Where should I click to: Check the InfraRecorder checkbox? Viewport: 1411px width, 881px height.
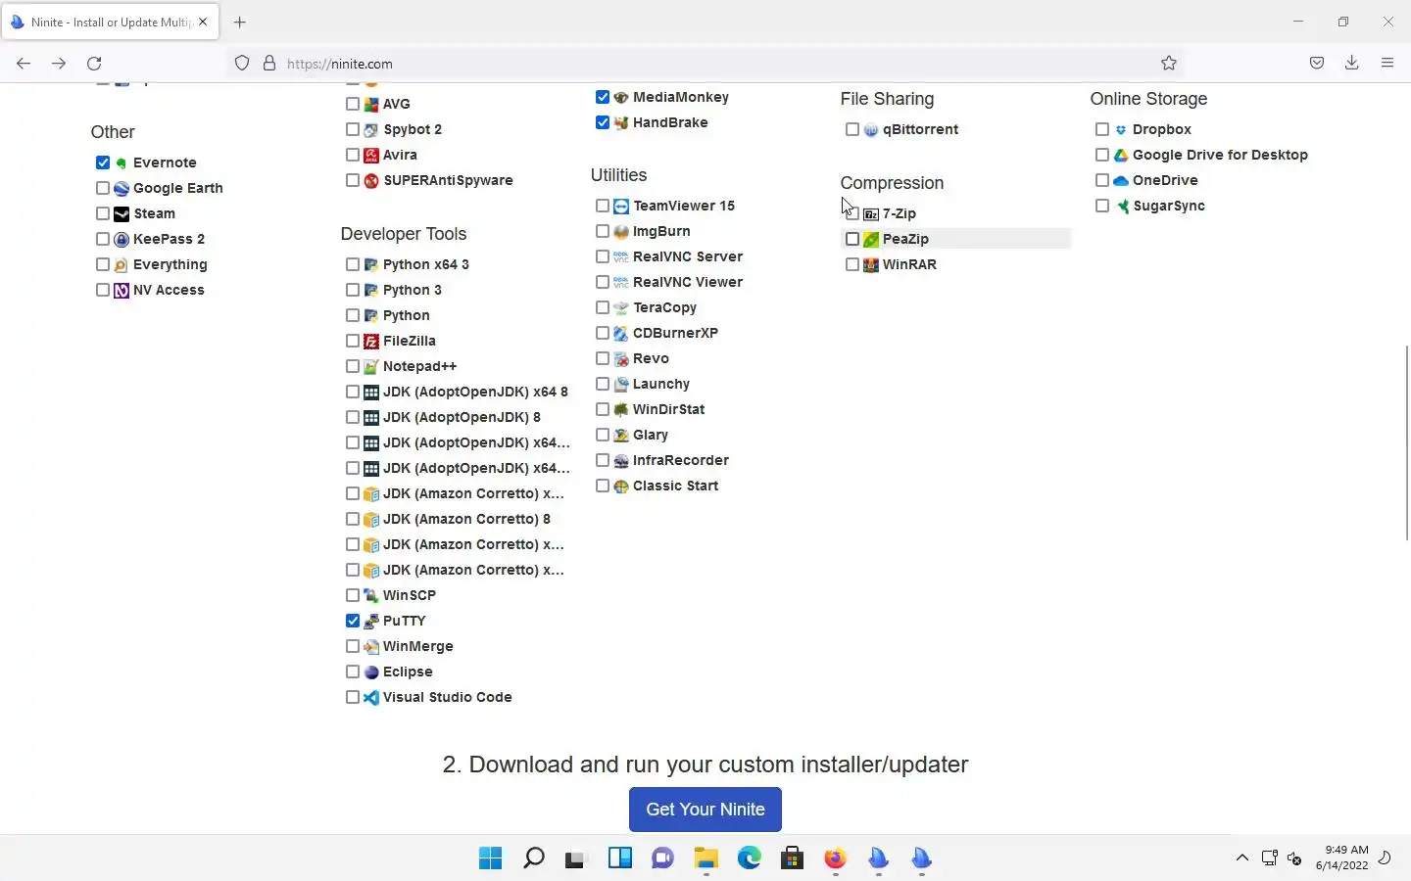603,460
